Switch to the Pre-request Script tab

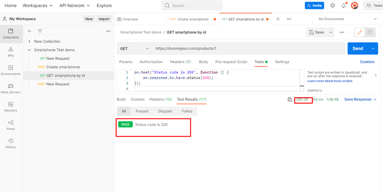pos(231,62)
